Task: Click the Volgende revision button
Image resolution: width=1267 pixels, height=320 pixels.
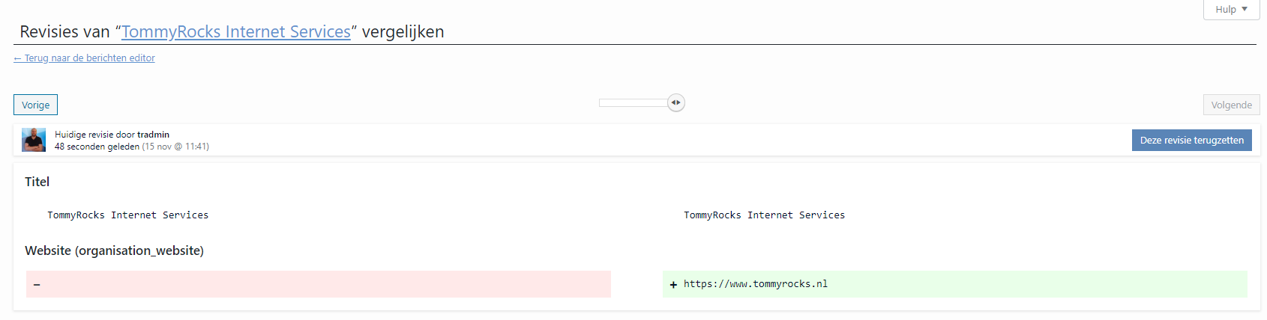Action: [1231, 105]
